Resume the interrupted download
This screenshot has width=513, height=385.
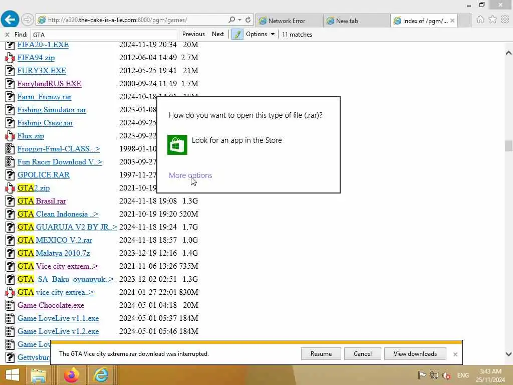321,354
